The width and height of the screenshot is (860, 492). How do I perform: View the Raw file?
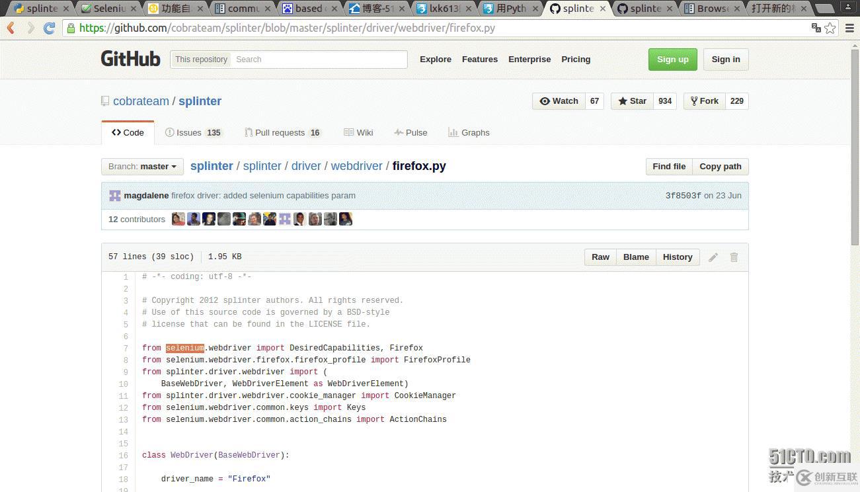(600, 257)
